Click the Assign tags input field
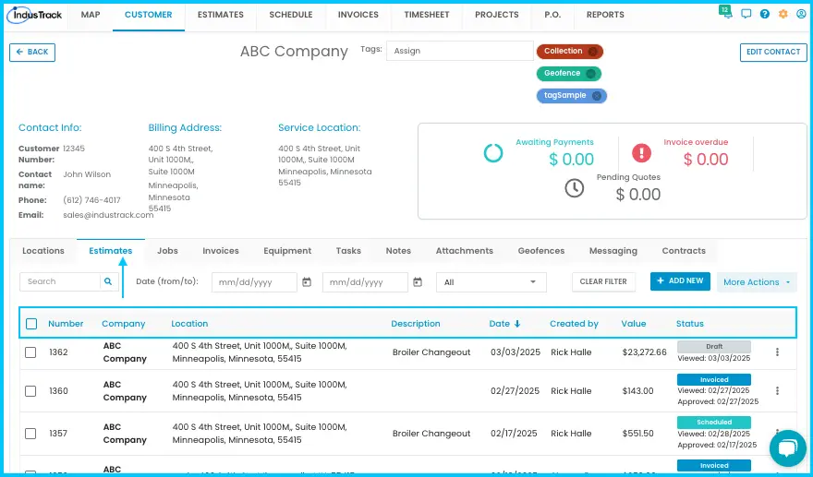This screenshot has height=477, width=813. 460,51
